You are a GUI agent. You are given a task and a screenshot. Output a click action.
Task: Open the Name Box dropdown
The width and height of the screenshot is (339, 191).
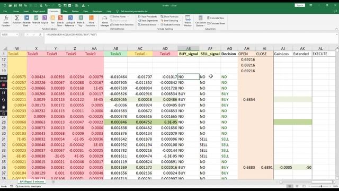[x=17, y=34]
